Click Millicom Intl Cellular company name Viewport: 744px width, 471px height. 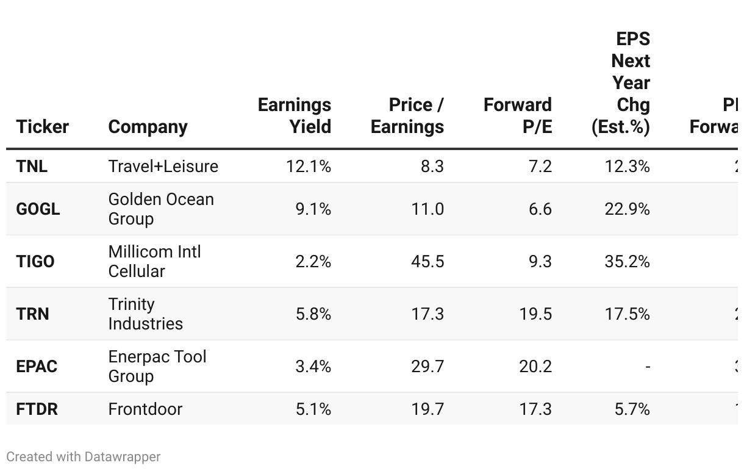(154, 261)
